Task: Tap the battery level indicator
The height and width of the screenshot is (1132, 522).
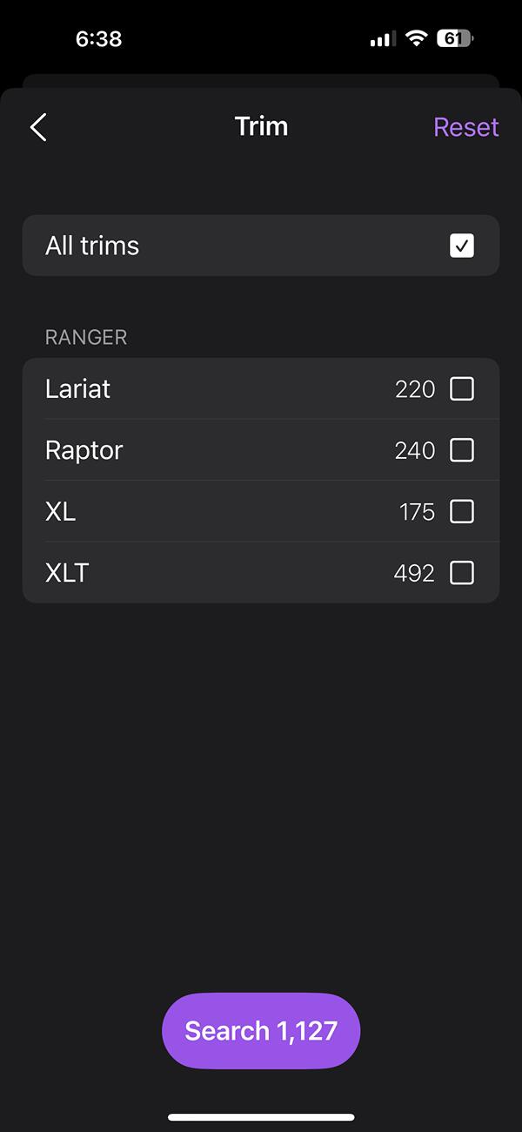Action: pyautogui.click(x=454, y=38)
